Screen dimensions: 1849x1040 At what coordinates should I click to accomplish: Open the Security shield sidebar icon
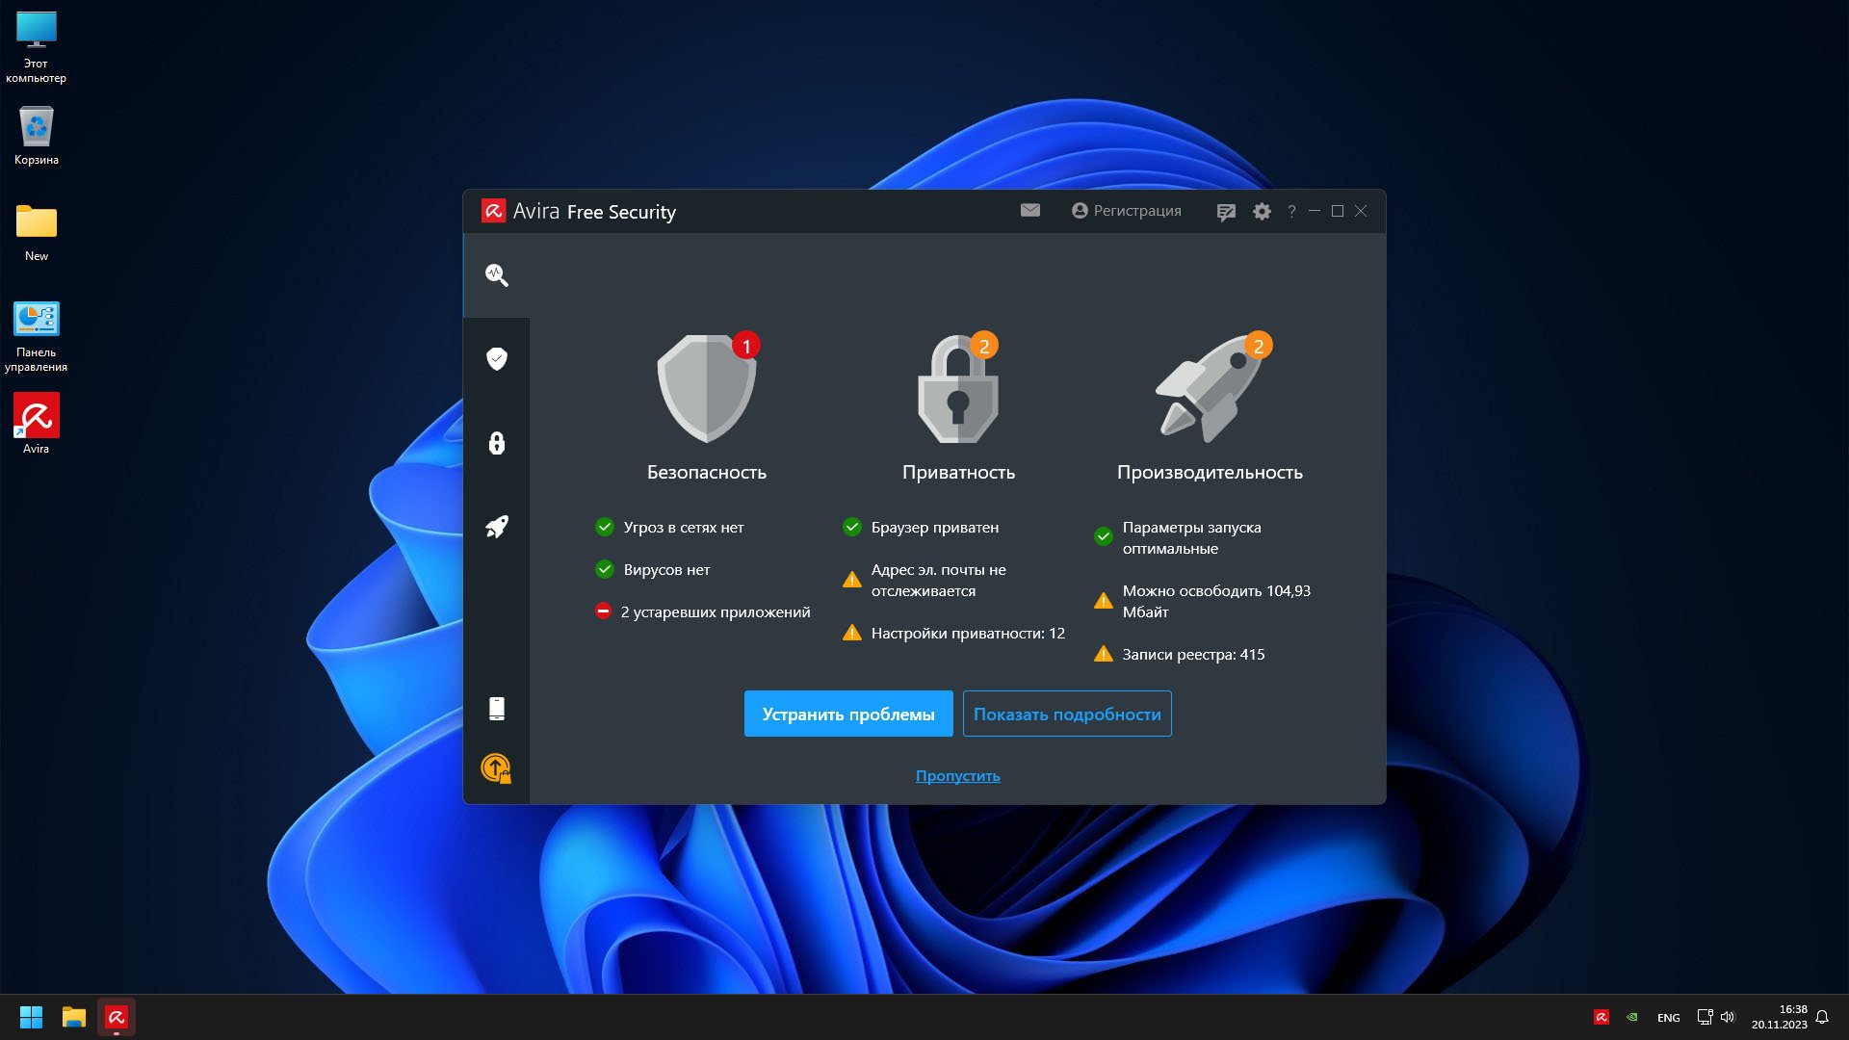pos(497,359)
